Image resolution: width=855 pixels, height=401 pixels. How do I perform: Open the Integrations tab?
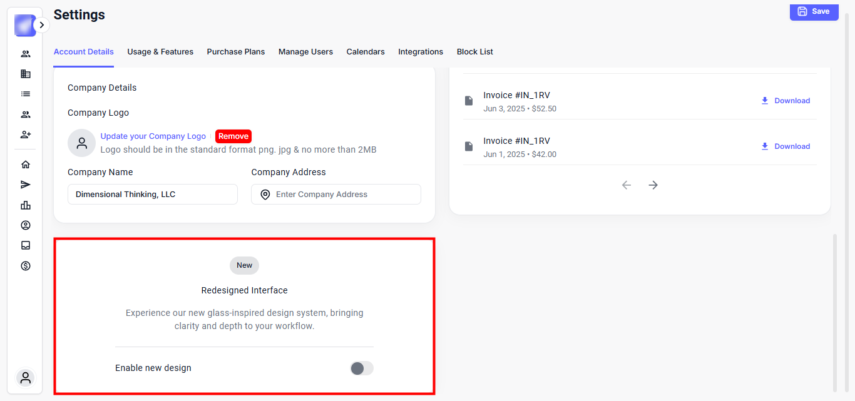pyautogui.click(x=421, y=52)
